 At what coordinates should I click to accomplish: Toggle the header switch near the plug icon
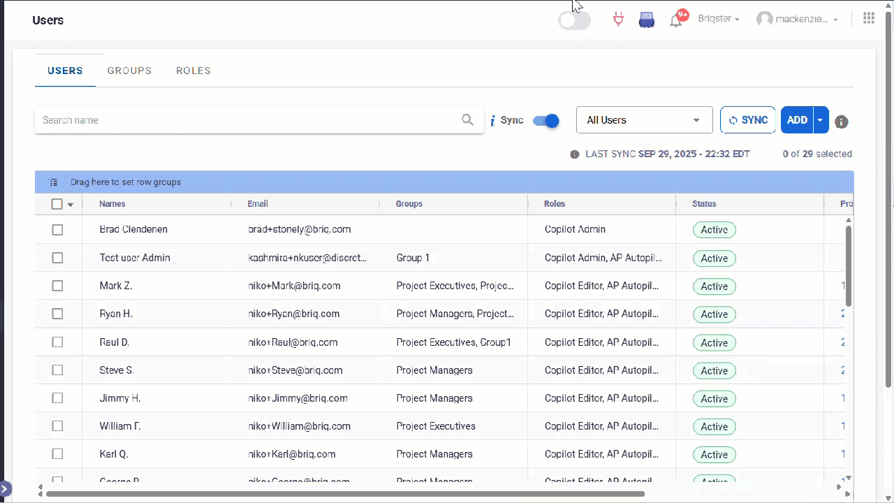574,21
